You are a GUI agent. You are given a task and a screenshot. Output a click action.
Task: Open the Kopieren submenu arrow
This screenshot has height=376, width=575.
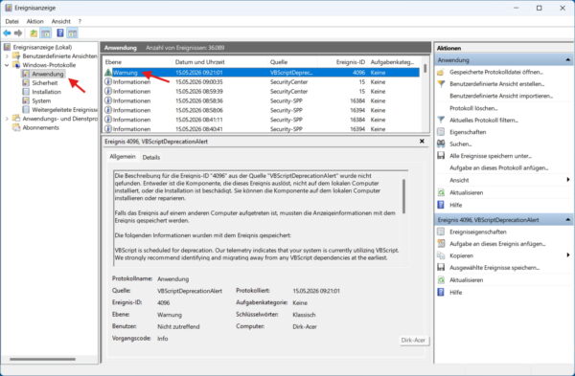click(x=568, y=255)
